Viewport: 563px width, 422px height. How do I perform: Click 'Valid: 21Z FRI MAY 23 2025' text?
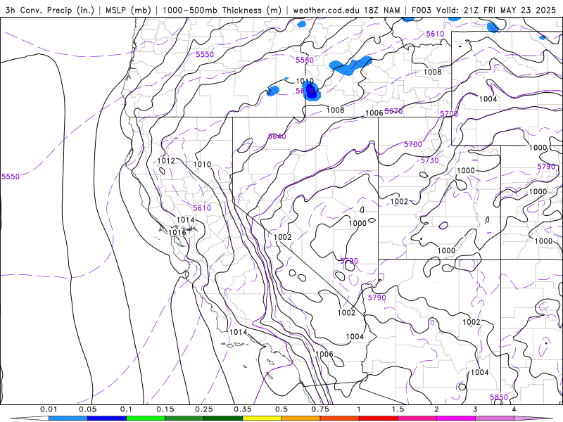coord(496,10)
